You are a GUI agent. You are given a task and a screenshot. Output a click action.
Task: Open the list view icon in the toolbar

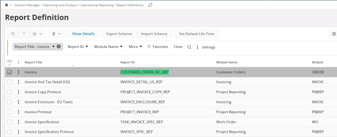(x=13, y=34)
